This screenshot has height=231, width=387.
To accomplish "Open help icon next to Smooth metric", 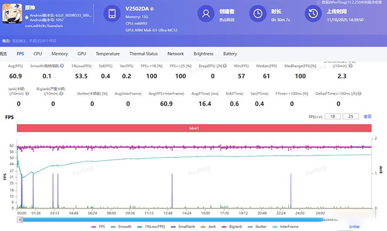I will point(62,66).
